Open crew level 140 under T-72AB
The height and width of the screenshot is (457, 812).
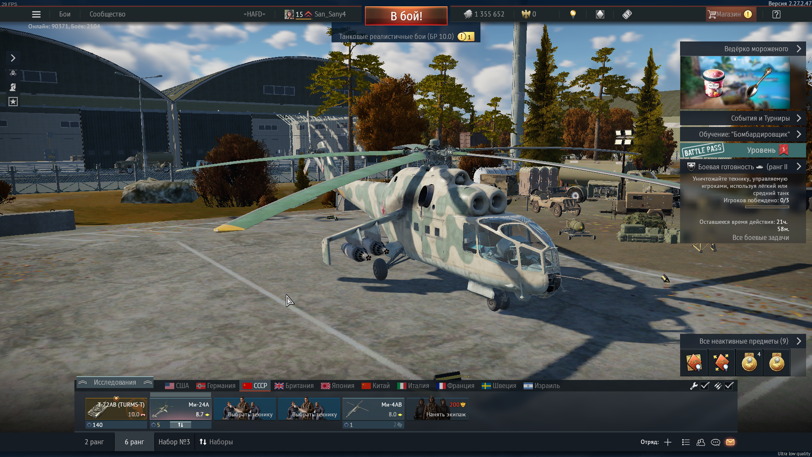pyautogui.click(x=116, y=425)
